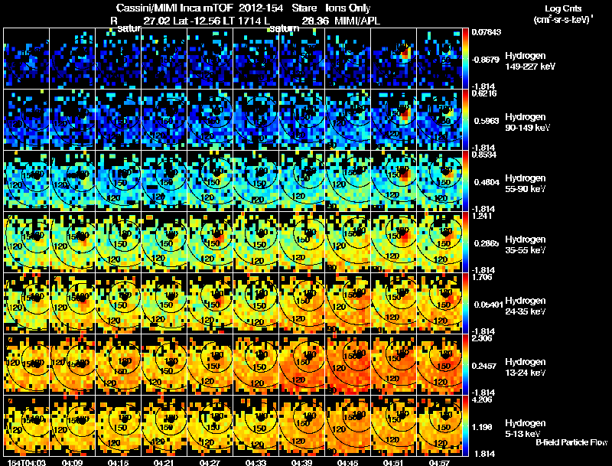Click the '1.706' scale value
Image resolution: width=612 pixels, height=466 pixels.
coord(482,277)
